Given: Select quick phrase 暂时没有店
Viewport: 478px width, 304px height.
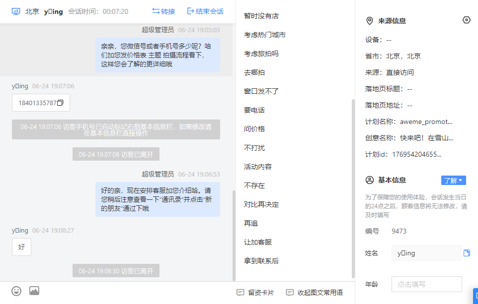Looking at the screenshot, I should 261,16.
